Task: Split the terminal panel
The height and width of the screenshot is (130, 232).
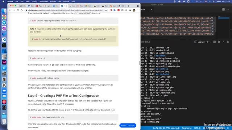Action: tap(214, 42)
